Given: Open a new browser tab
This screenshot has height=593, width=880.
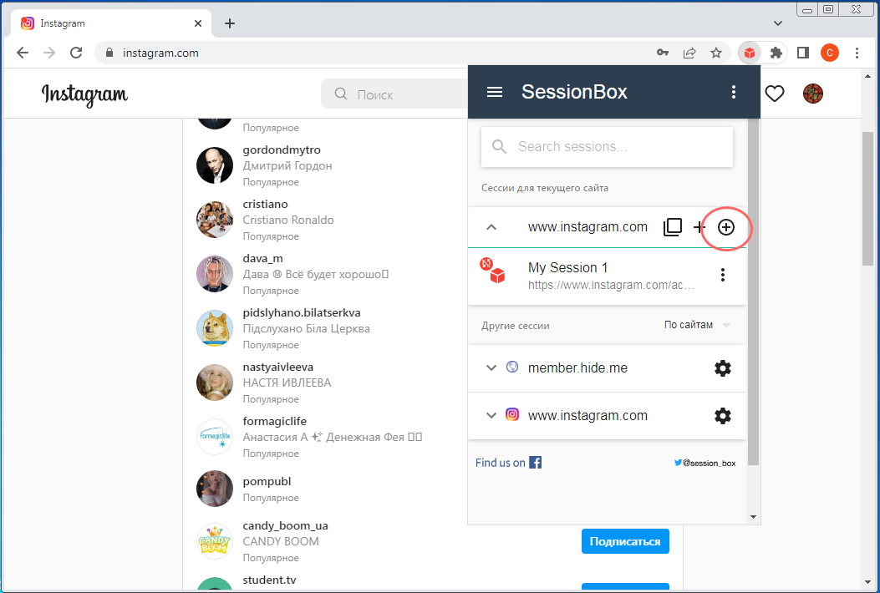Looking at the screenshot, I should (x=230, y=23).
